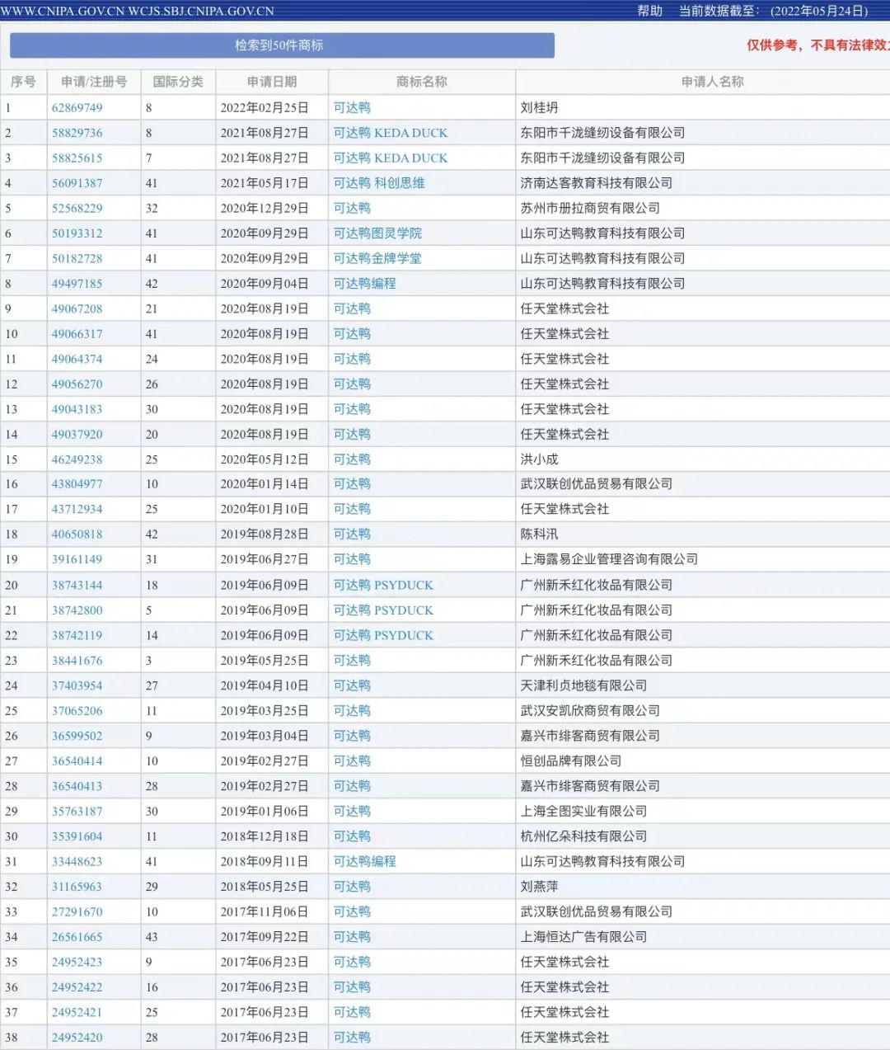The height and width of the screenshot is (1050, 890).
Task: Click the 检索到50件商标 results banner
Action: pos(282,45)
